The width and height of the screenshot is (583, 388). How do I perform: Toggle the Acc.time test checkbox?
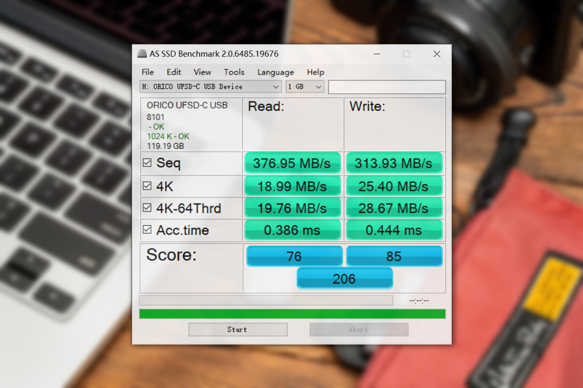(147, 230)
